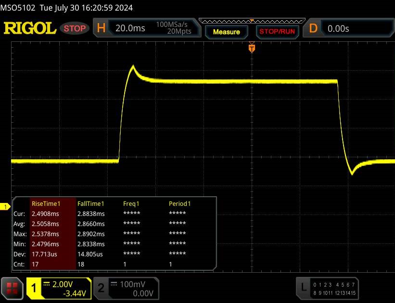Click the red STOP status badge
Image resolution: width=395 pixels, height=303 pixels.
coord(75,28)
